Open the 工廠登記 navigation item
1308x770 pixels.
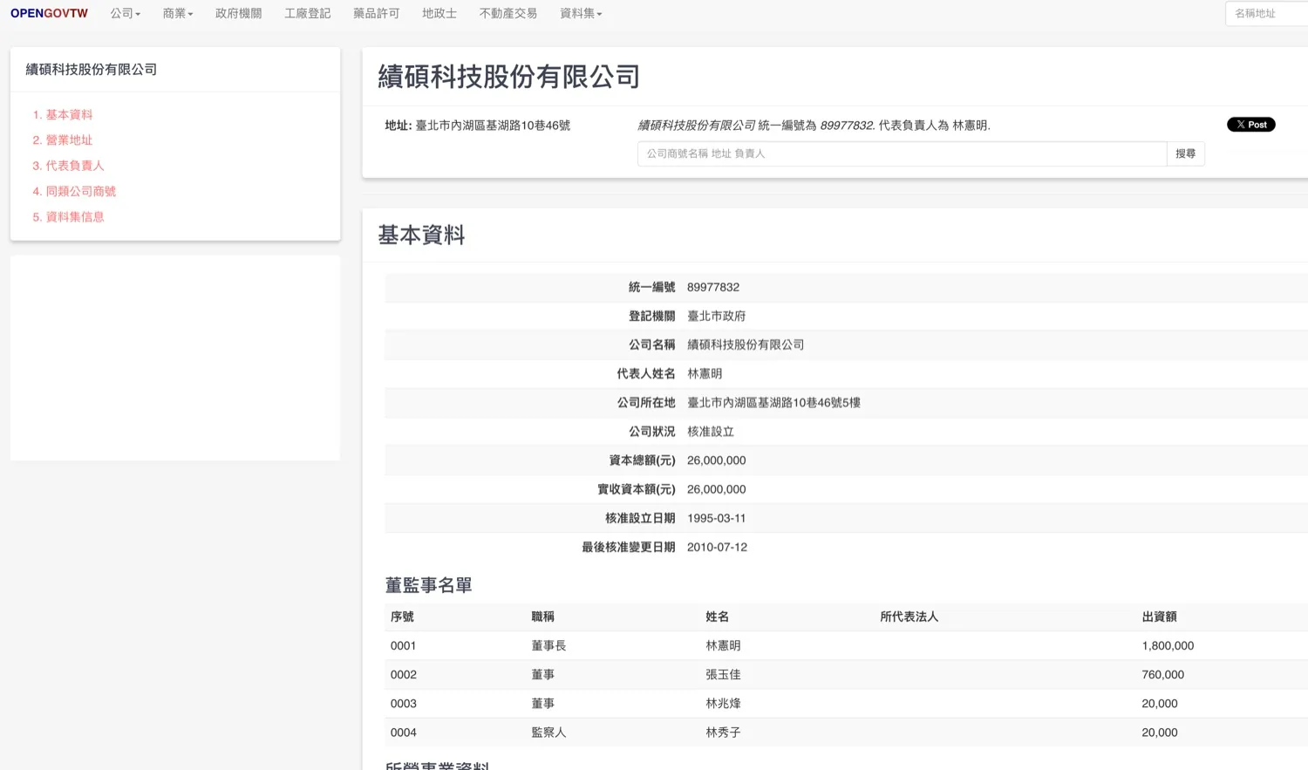pos(307,13)
